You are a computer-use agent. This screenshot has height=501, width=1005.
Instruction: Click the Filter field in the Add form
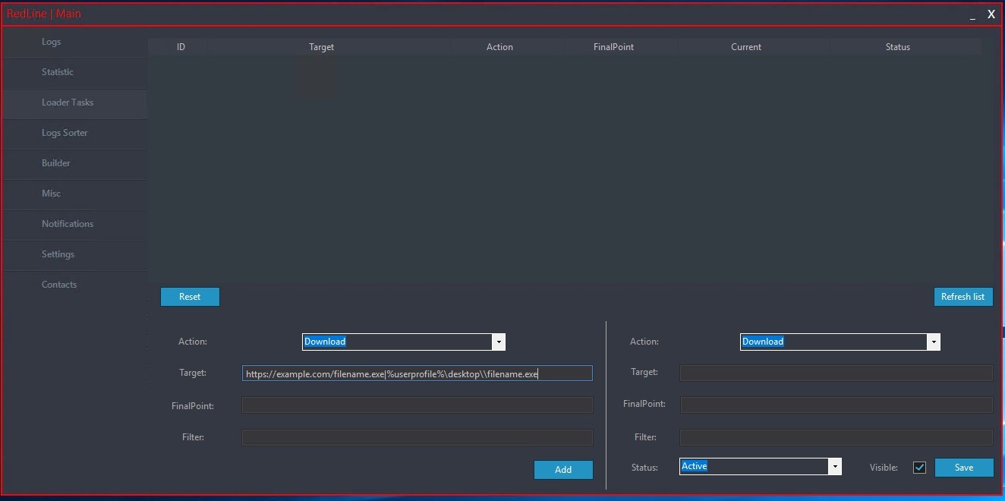tap(417, 437)
